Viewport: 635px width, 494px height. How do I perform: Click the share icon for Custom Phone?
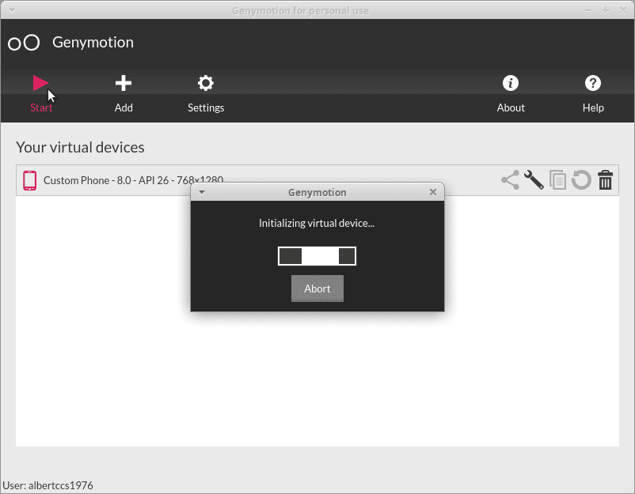point(511,180)
